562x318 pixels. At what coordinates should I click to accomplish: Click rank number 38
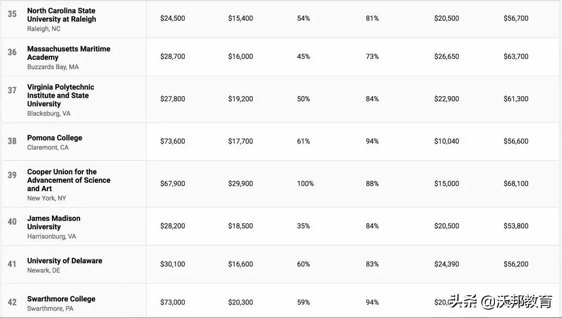pyautogui.click(x=12, y=141)
